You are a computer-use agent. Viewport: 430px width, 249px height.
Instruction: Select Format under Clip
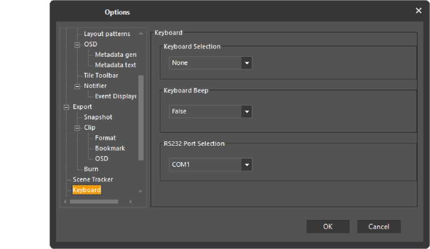(105, 138)
